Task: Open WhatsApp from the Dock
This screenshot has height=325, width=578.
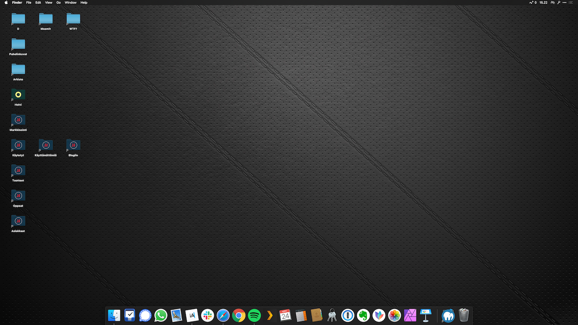Action: (x=161, y=315)
